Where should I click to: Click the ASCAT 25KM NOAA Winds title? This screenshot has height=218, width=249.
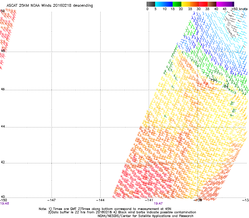point(49,6)
